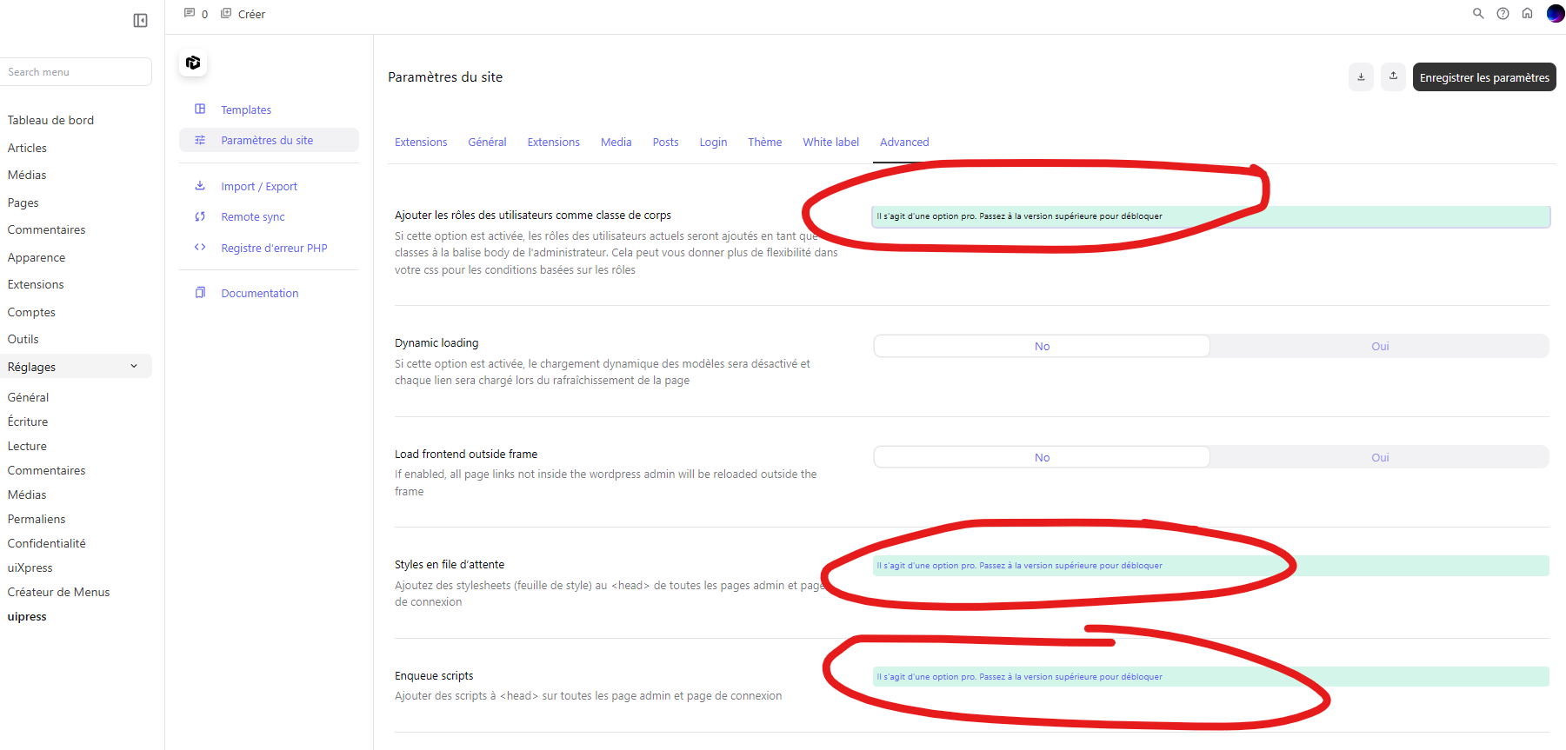Viewport: 1566px width, 750px height.
Task: Click the download settings icon button
Action: tap(1361, 76)
